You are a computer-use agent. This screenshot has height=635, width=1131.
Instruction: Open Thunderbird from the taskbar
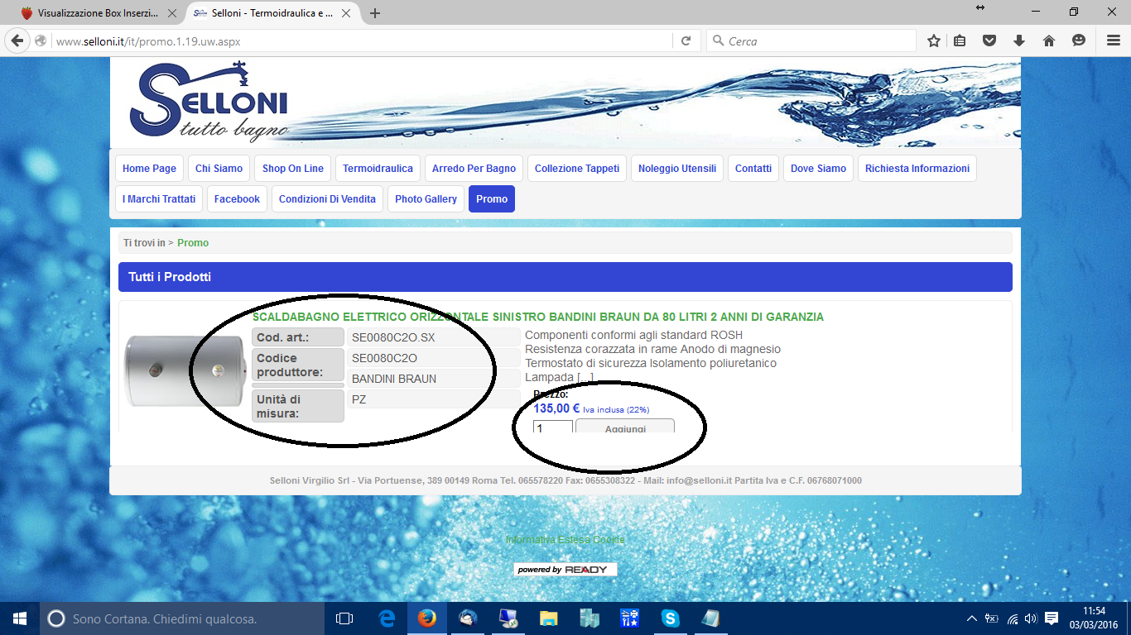(x=468, y=618)
